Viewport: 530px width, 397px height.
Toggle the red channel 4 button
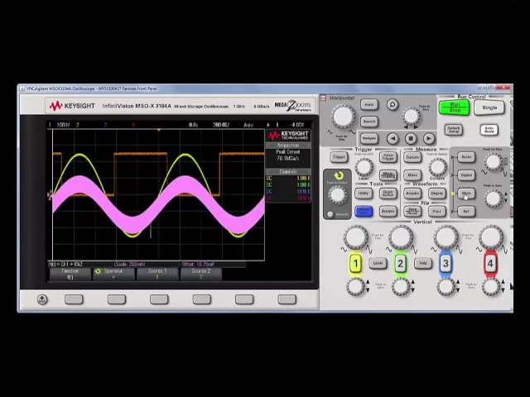coord(490,263)
